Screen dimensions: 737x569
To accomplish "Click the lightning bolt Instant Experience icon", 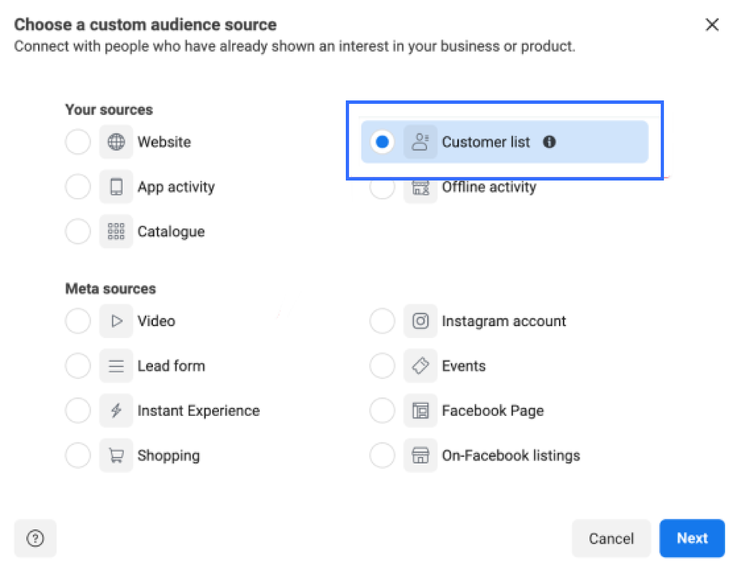I will (116, 410).
